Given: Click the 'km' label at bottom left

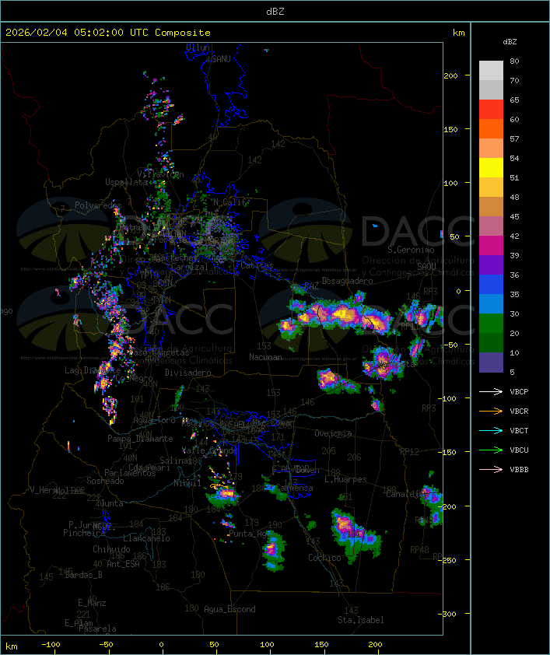Looking at the screenshot, I should coord(11,646).
